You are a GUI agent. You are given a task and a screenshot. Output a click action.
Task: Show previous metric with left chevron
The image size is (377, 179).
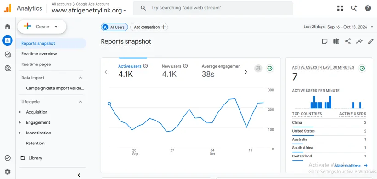click(106, 72)
